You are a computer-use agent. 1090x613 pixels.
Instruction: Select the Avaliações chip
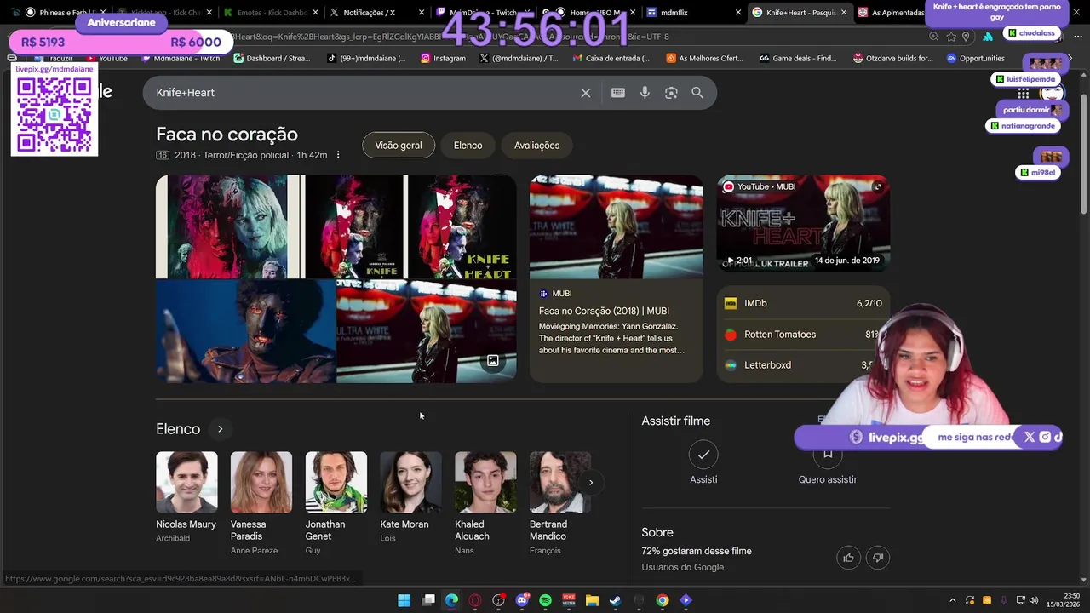536,146
